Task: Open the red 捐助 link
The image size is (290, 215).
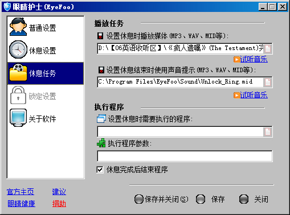Action: pos(59,204)
